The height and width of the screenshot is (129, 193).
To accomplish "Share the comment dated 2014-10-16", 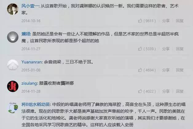I will (x=166, y=21).
